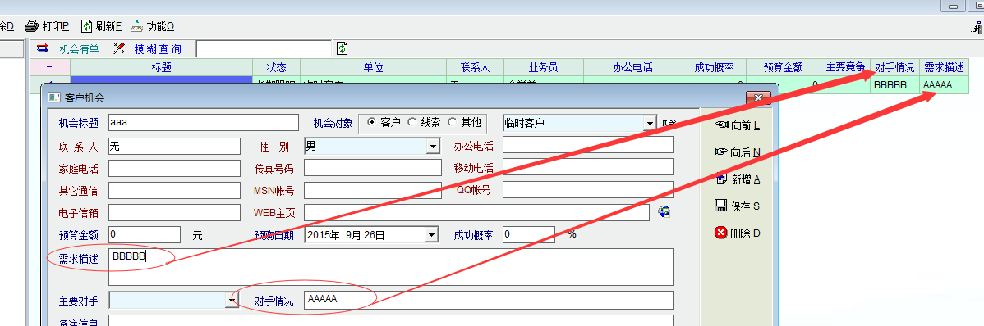The width and height of the screenshot is (984, 326).
Task: Click the 标题 column header
Action: coord(161,68)
